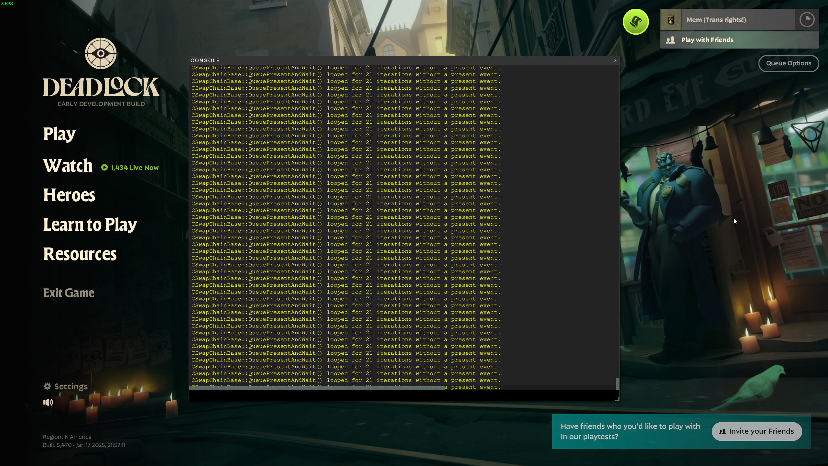Click the green hat hero icon
This screenshot has width=828, height=466.
pos(636,22)
